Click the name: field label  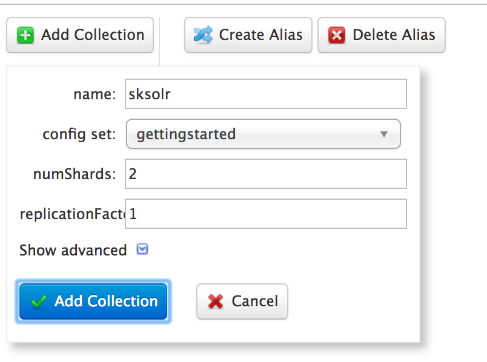[x=94, y=94]
